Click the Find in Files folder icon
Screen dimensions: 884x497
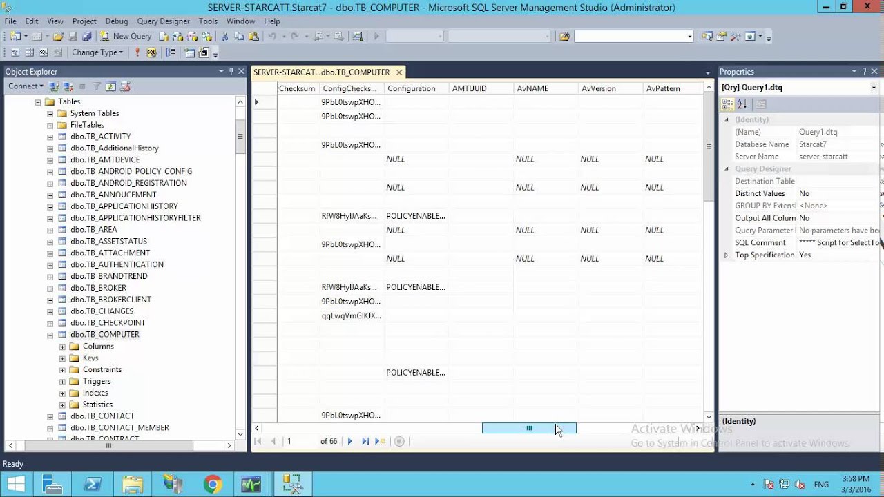564,37
